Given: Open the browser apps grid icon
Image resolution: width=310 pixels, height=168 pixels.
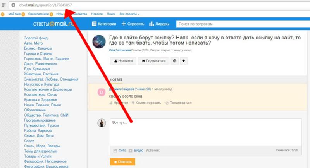Looking at the screenshot, I should (4, 5).
